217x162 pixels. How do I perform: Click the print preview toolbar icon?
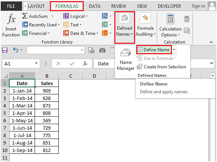point(92,50)
